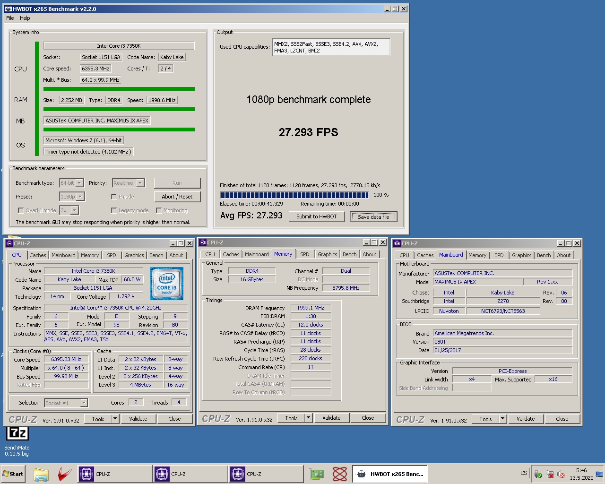Click the green CPU section divider bar
Screen dimensions: 605x484
[119, 89]
